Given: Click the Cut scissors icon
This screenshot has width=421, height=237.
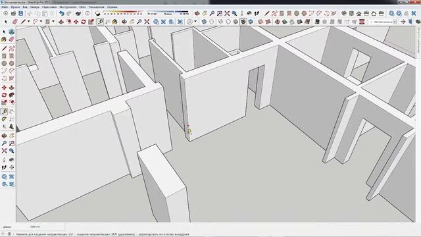Looking at the screenshot, I should (30, 13).
